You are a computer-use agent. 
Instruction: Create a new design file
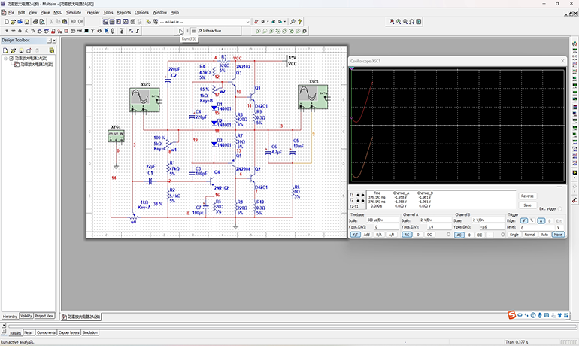[7, 22]
